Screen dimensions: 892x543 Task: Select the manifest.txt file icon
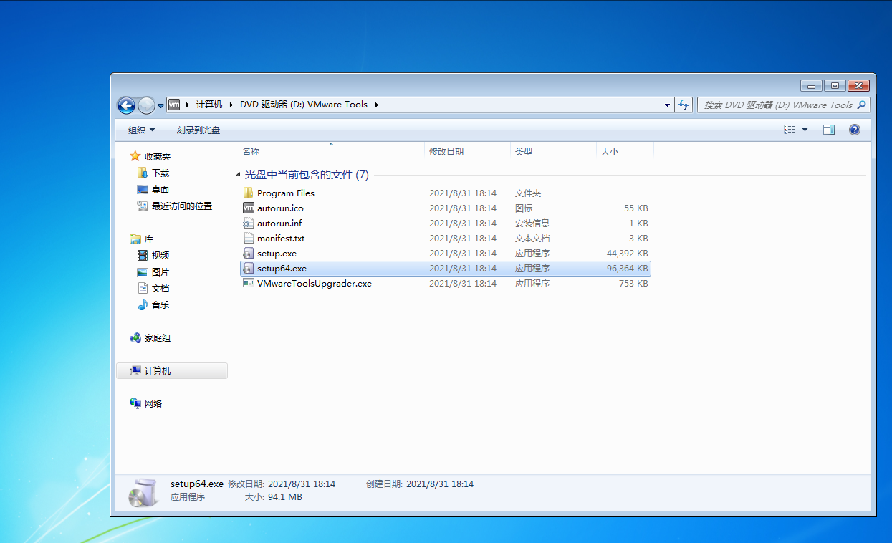tap(249, 238)
